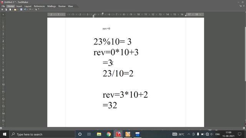
Task: Click the vertical scrollbar thumb
Action: (x=245, y=54)
